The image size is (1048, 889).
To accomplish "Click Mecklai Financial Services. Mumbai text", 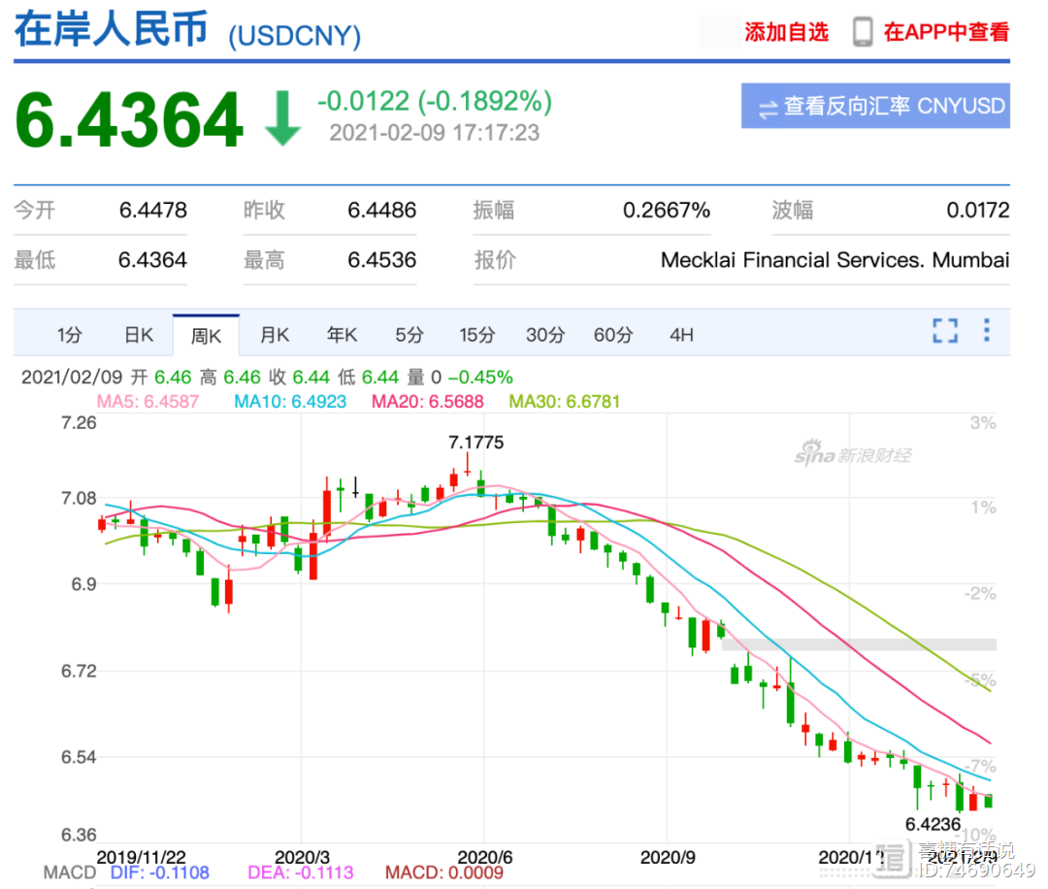I will click(835, 260).
